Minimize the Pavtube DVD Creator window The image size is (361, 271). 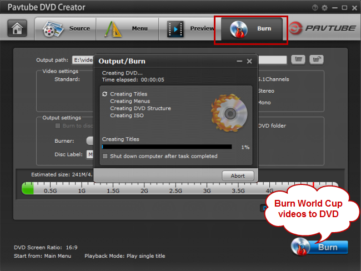(x=335, y=8)
